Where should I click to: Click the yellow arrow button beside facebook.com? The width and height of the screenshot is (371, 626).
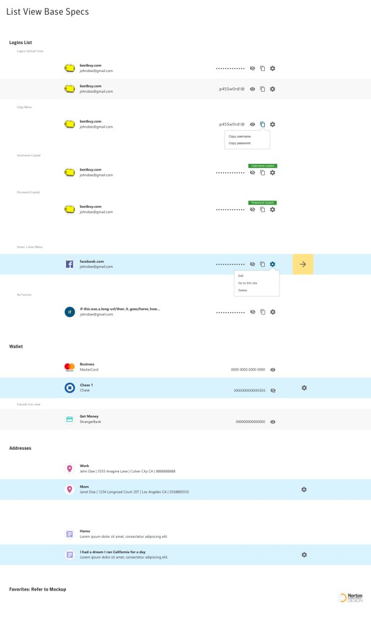[x=303, y=264]
